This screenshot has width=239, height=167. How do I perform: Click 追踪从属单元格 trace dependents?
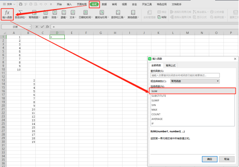180,17
